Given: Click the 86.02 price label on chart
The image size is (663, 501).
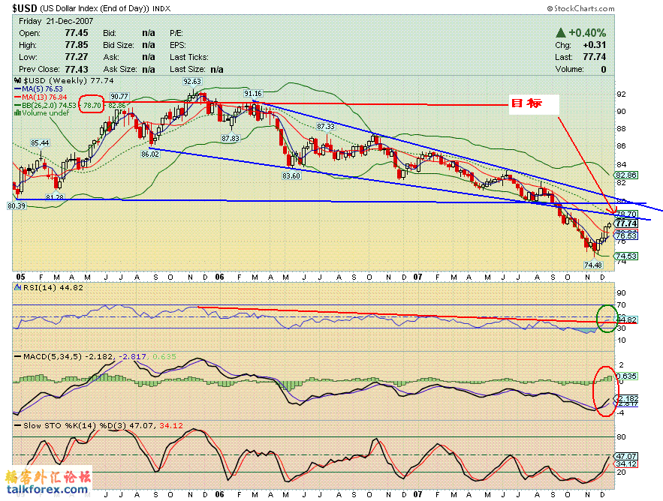Looking at the screenshot, I should pyautogui.click(x=150, y=154).
